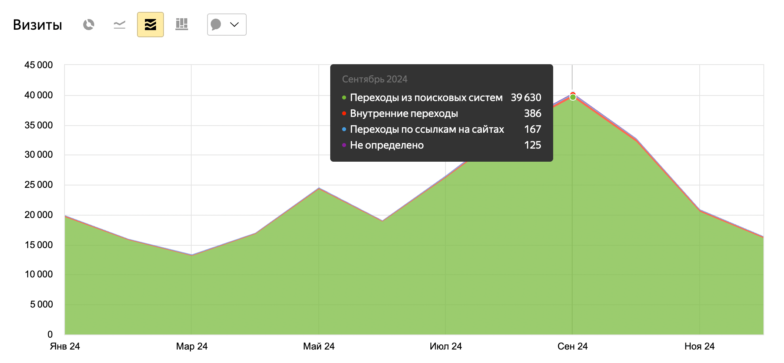Screen dimensions: 784x363
Task: Select the stacked area chart view
Action: click(x=150, y=25)
